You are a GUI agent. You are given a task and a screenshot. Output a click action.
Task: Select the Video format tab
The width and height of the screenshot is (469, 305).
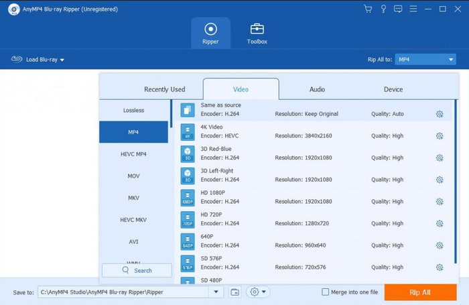(x=241, y=89)
